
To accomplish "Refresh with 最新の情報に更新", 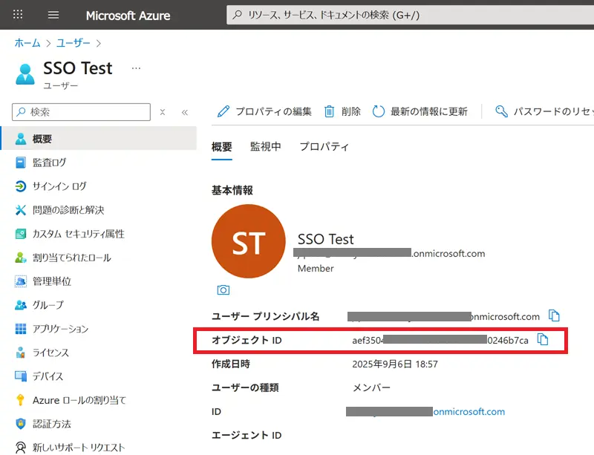I will click(420, 111).
